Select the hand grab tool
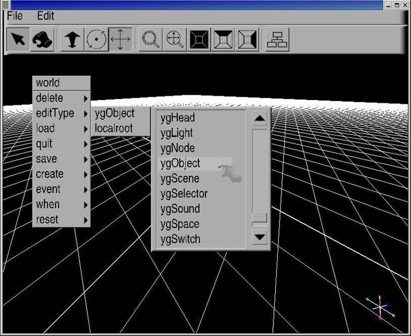 point(42,39)
